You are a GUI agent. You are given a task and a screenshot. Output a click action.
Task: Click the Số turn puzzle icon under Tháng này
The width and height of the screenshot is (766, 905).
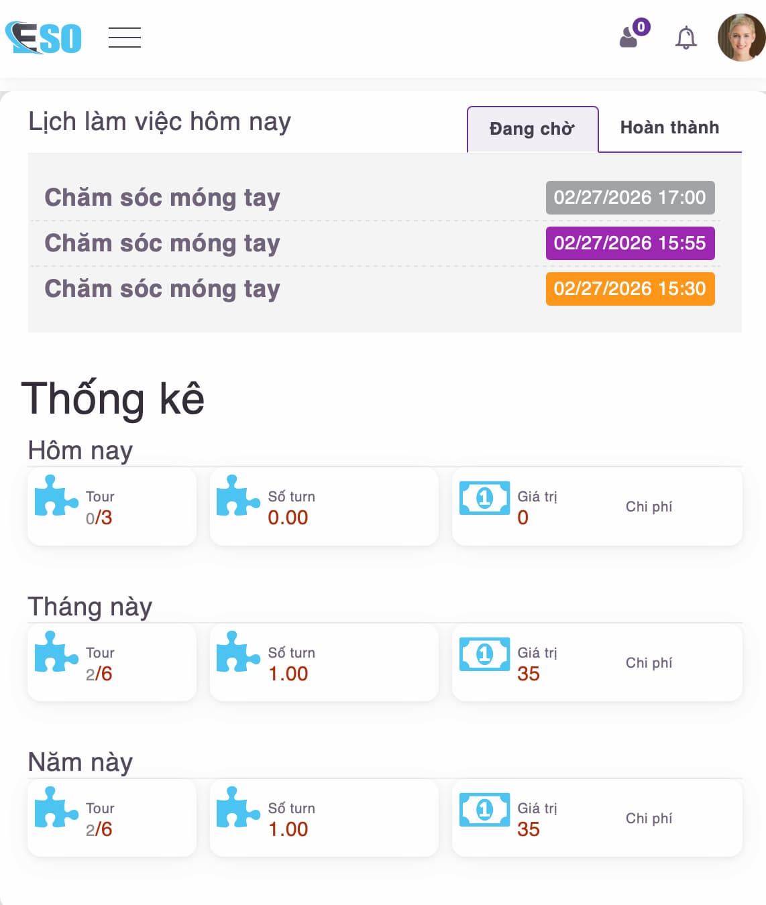click(x=237, y=654)
